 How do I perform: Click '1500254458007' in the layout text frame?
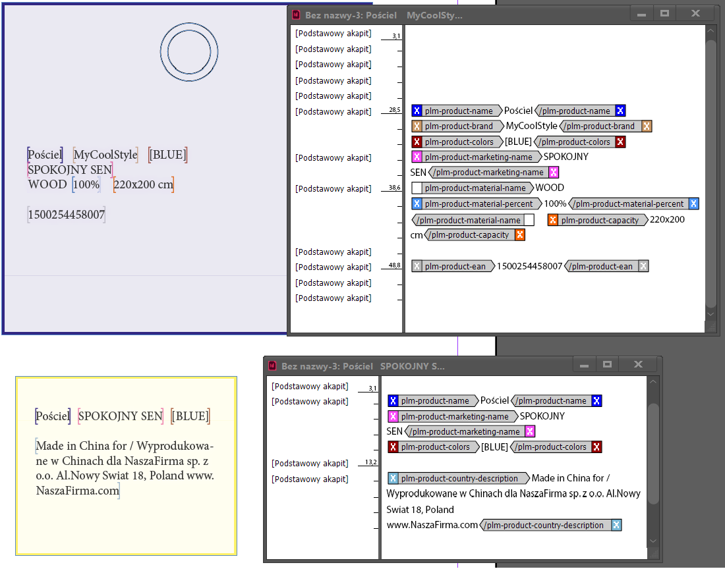[67, 215]
